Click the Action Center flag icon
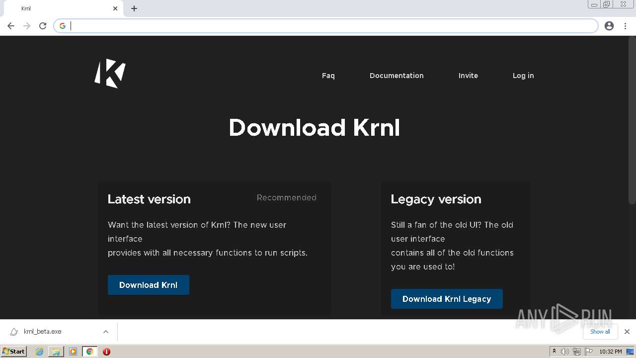This screenshot has width=636, height=358. point(589,352)
